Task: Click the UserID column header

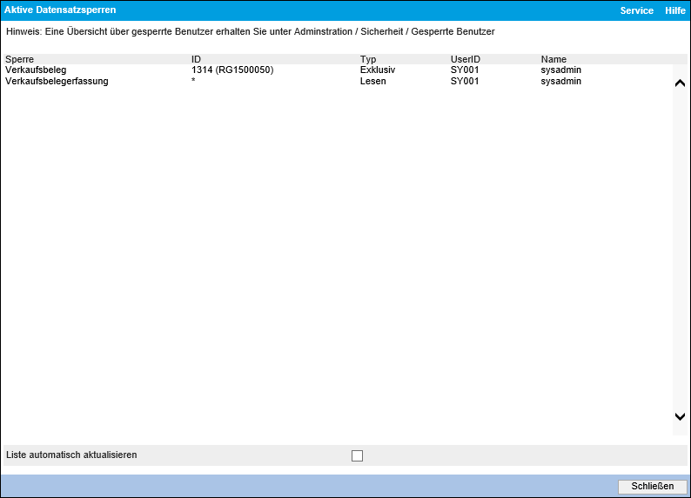Action: pyautogui.click(x=465, y=59)
